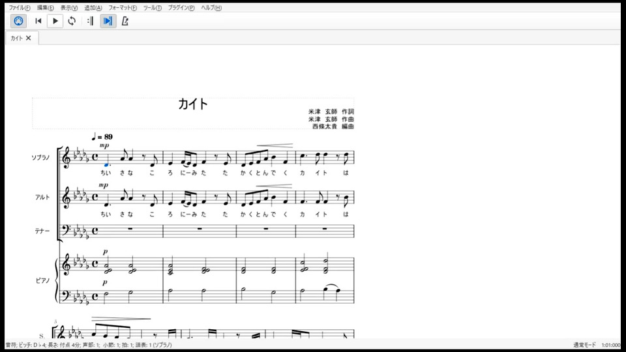Click the 西條太貴 編曲 arranger text
Screen dimensions: 626x352
pos(333,126)
